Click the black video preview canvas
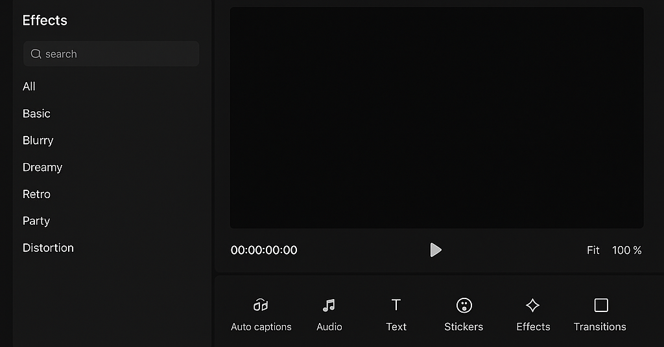Viewport: 664px width, 347px height. 436,117
